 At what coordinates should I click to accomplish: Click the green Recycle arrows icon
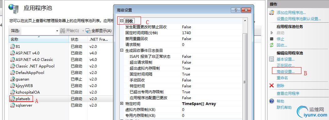272,45
